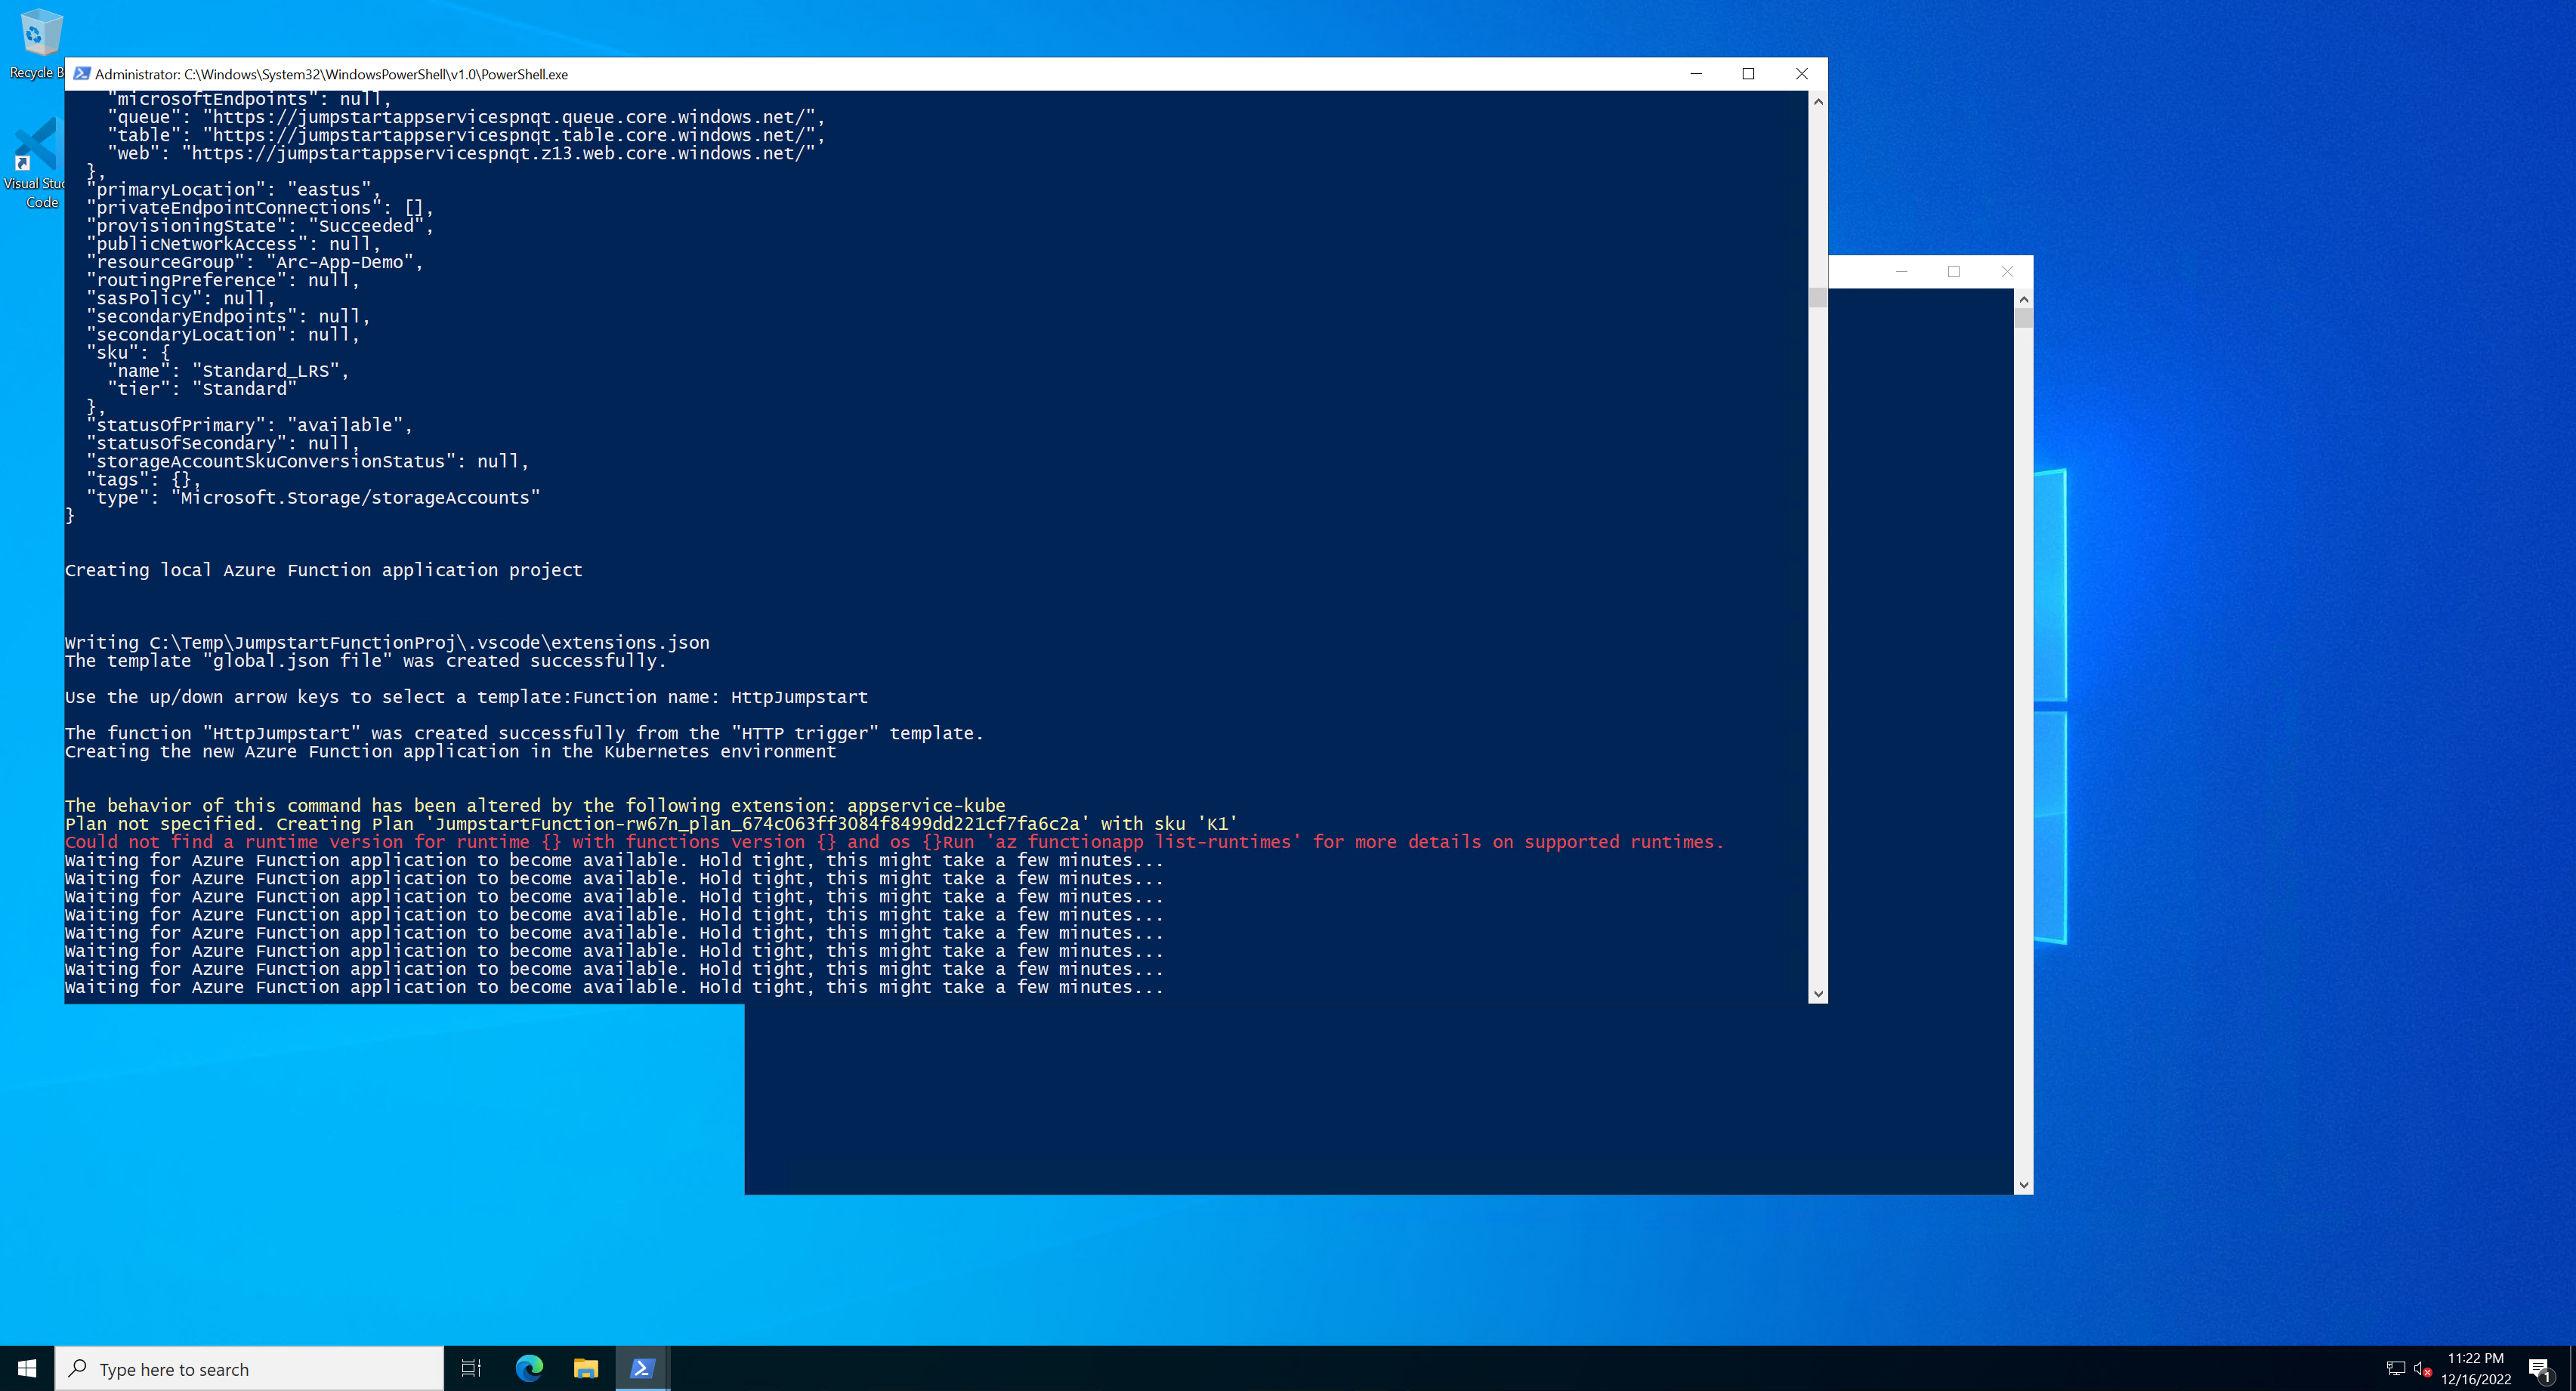Image resolution: width=2576 pixels, height=1391 pixels.
Task: Close the background PowerShell window
Action: click(2007, 272)
